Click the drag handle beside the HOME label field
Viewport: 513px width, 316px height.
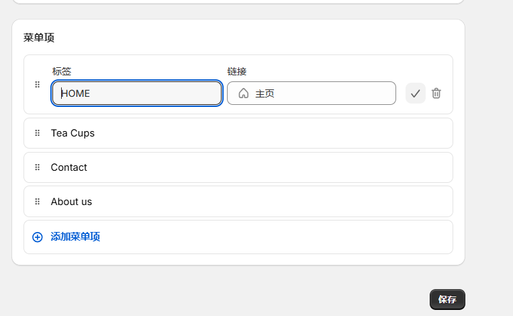click(38, 85)
